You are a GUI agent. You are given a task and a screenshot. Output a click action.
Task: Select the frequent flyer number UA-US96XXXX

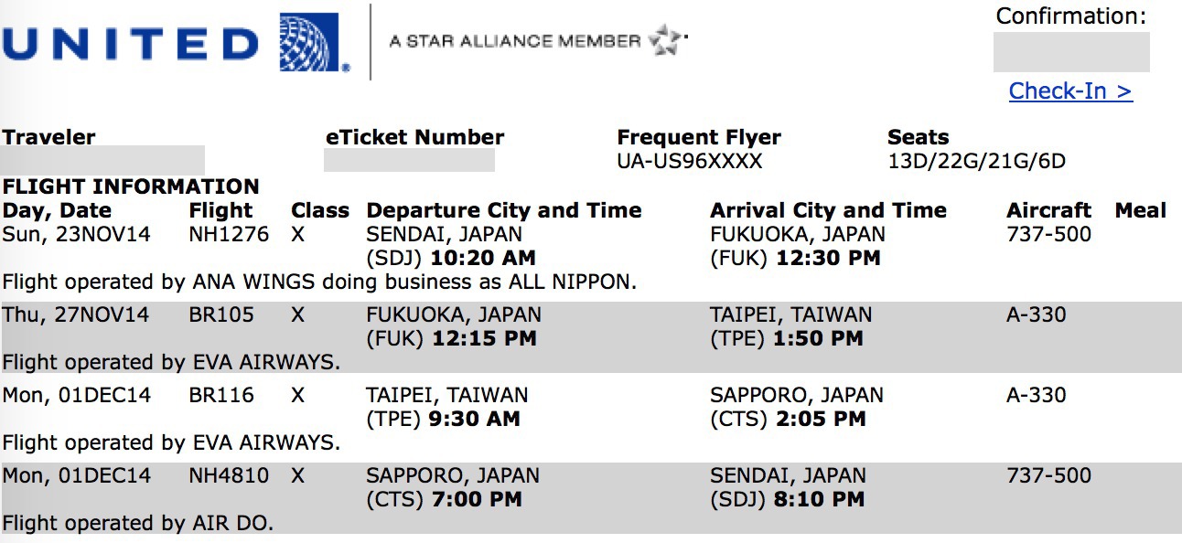coord(689,162)
